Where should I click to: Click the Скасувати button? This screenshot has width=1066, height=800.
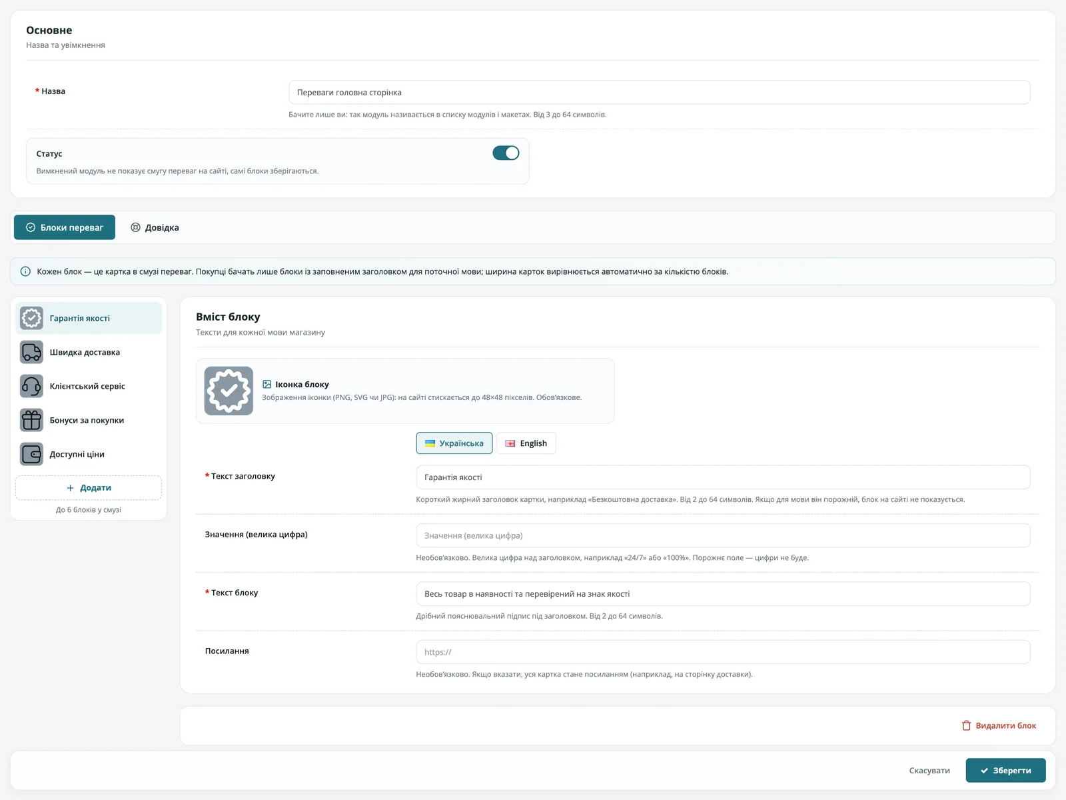coord(929,771)
